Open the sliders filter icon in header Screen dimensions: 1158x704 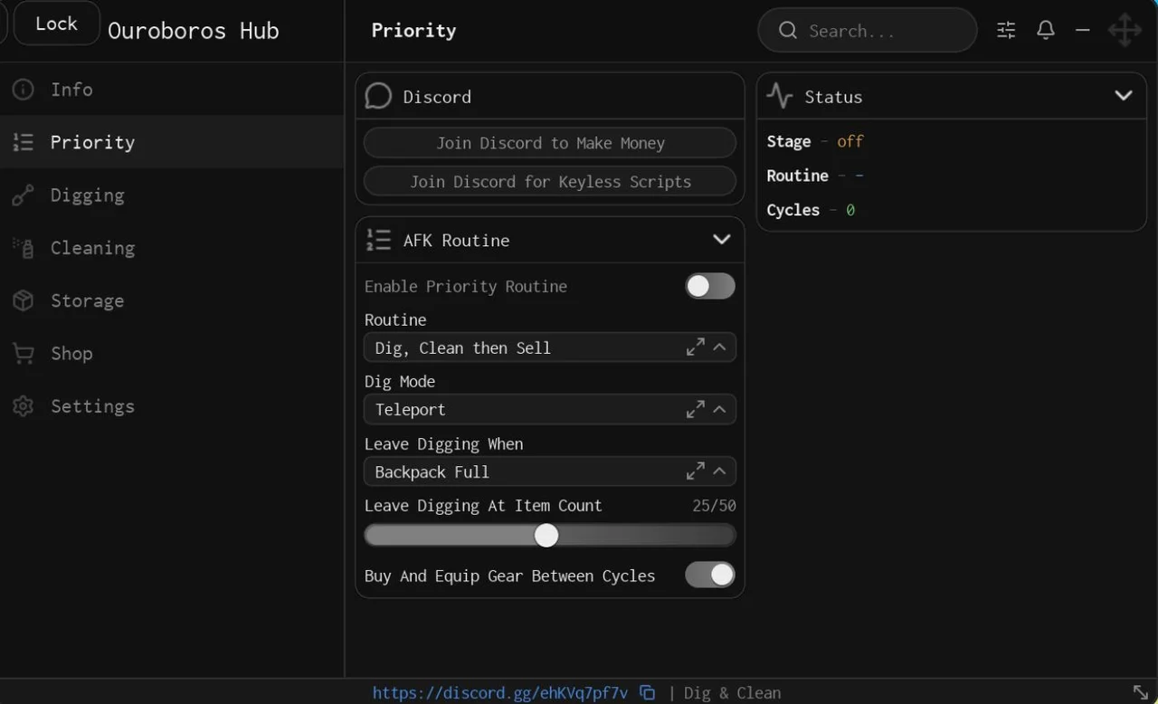pyautogui.click(x=1006, y=31)
